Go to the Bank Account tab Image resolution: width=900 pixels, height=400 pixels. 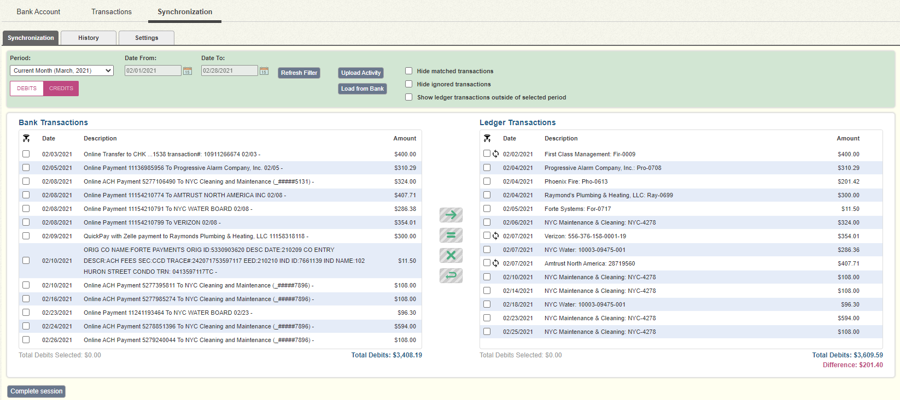coord(38,11)
